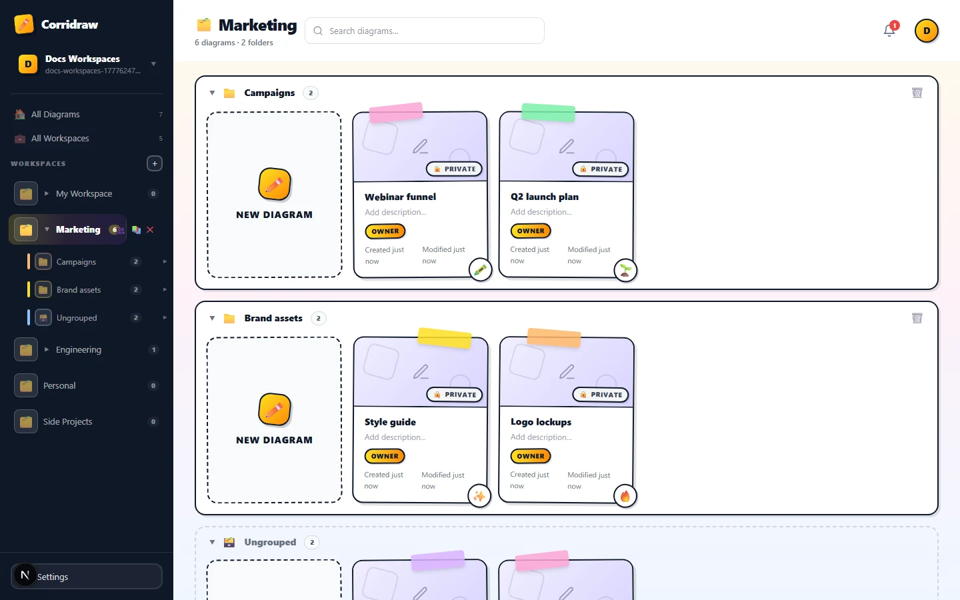Click Private badge on Q2 launch plan

click(x=601, y=169)
